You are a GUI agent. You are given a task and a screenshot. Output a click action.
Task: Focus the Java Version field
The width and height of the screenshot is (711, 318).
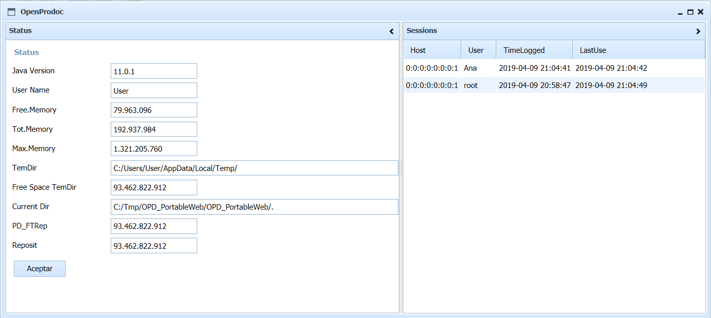click(x=154, y=71)
